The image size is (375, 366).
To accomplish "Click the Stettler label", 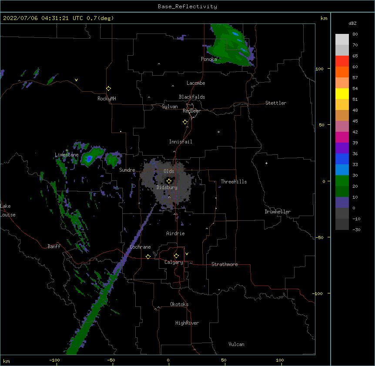I will (x=276, y=103).
